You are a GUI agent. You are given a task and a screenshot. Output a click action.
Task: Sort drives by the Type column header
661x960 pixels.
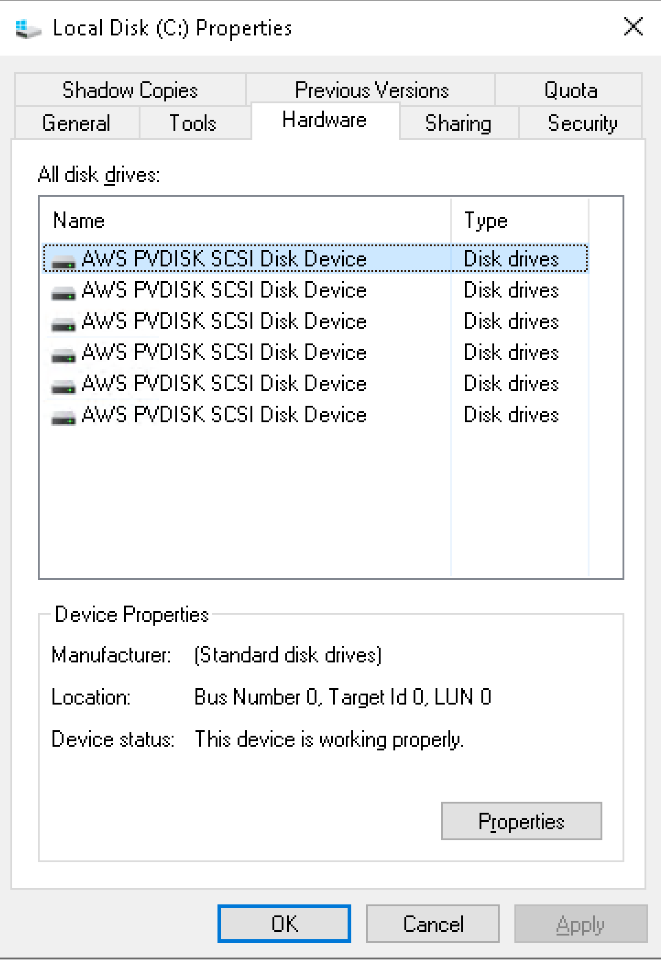(x=520, y=220)
